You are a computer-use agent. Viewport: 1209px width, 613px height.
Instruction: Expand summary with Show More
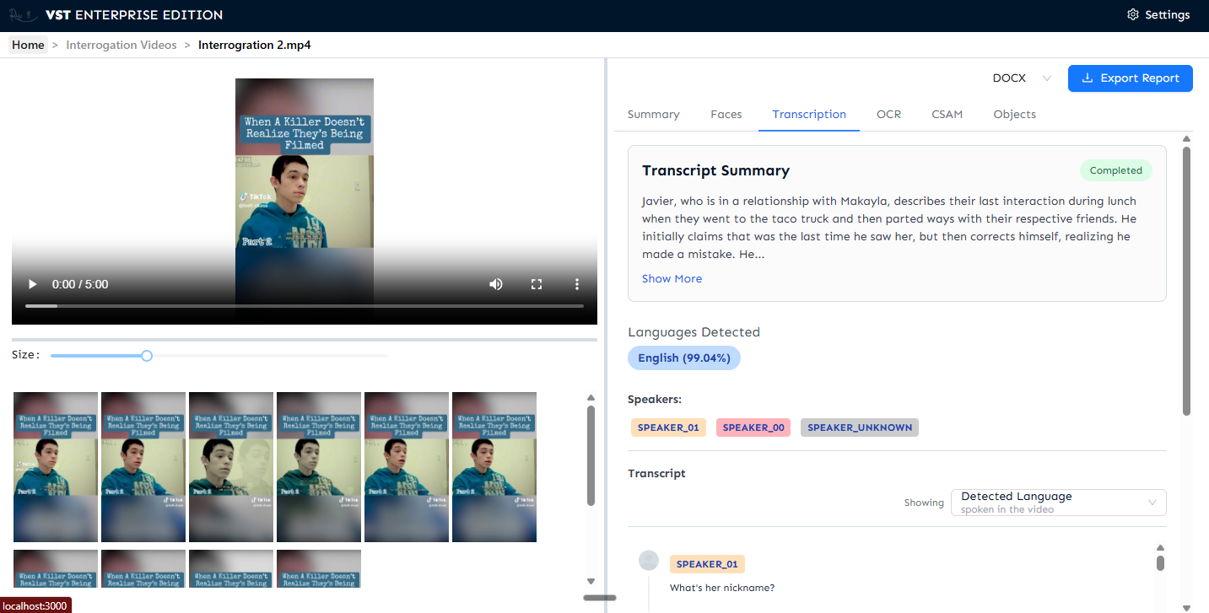[x=672, y=279]
